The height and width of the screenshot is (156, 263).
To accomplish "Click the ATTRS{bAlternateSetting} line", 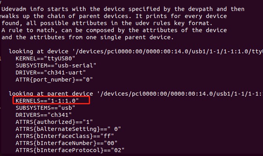I will [68, 129].
